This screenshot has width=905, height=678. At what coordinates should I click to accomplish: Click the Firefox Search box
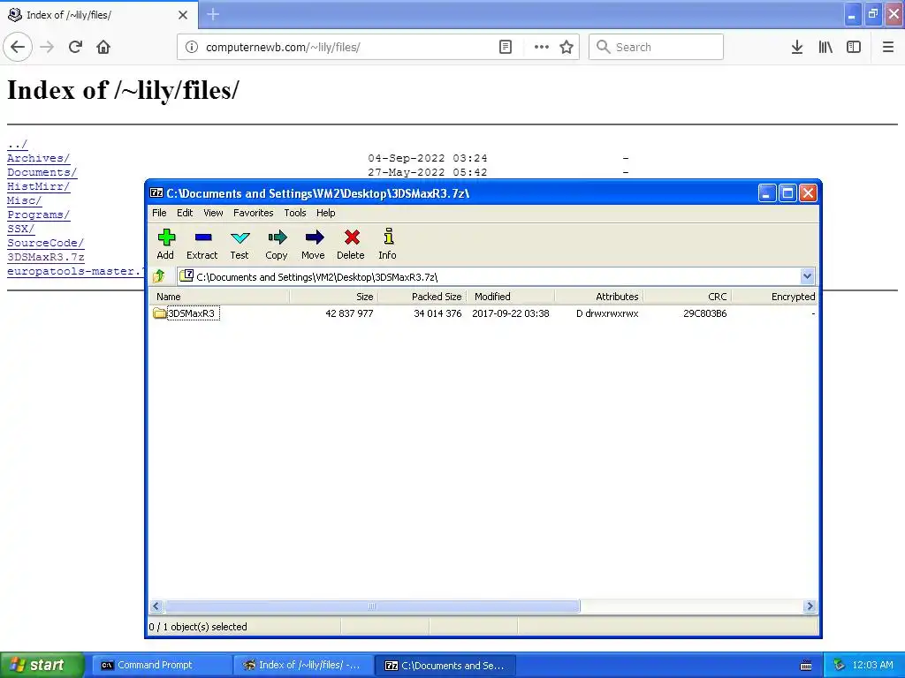pyautogui.click(x=656, y=47)
